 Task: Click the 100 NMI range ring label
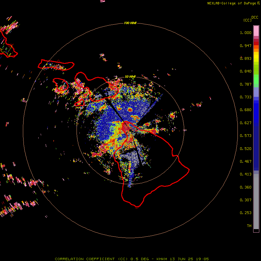(130, 23)
